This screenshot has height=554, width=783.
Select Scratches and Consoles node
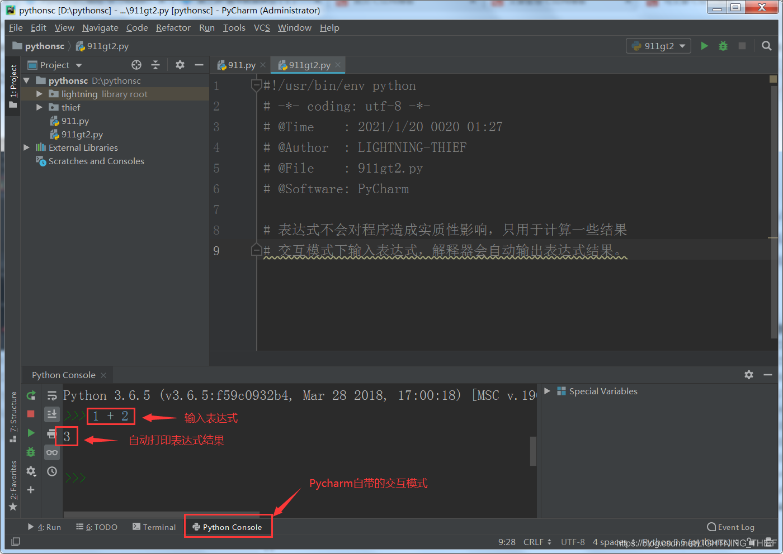coord(90,161)
